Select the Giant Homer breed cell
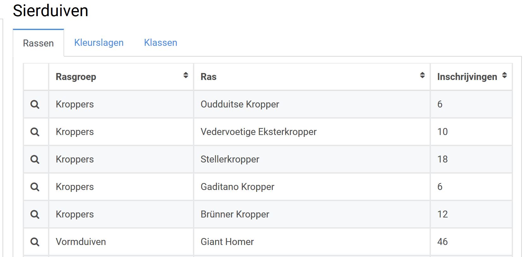The width and height of the screenshot is (525, 257). tap(227, 242)
